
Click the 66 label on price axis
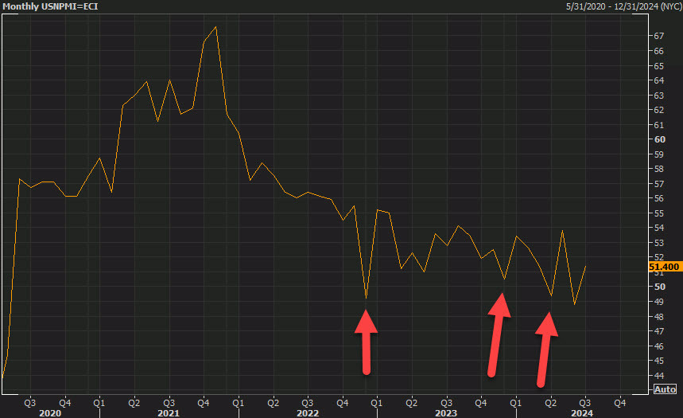[x=659, y=51]
